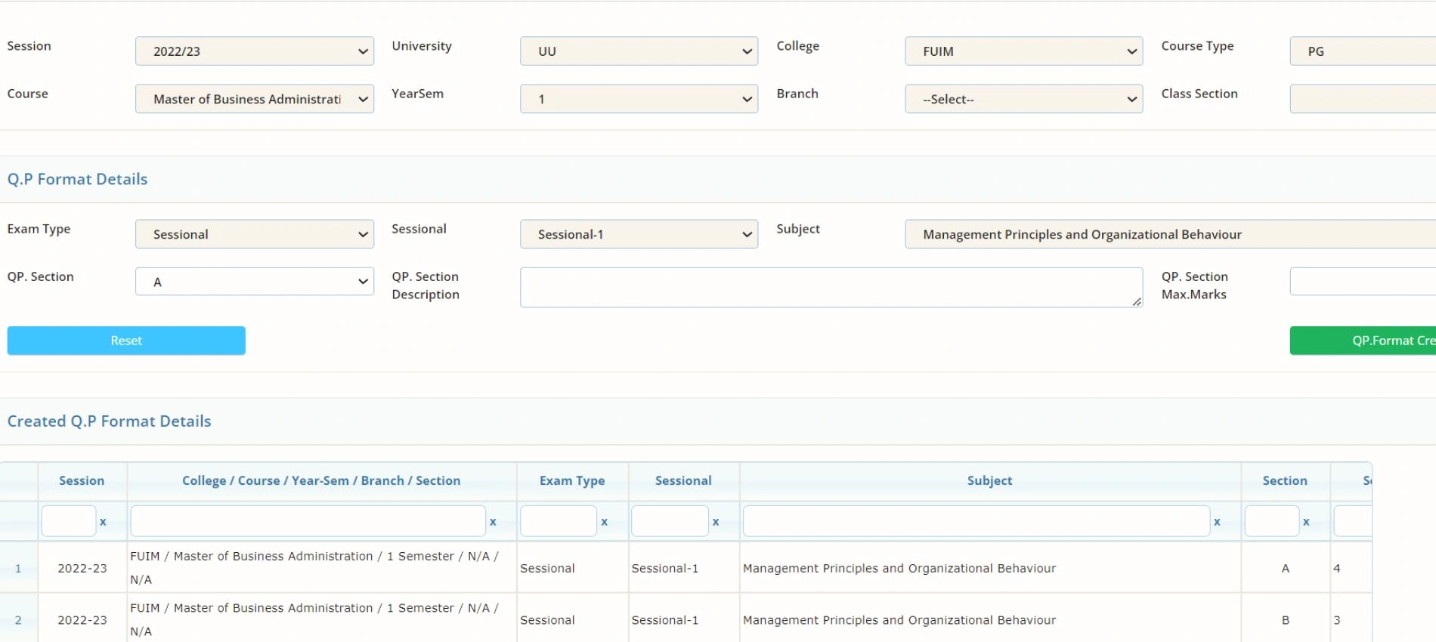1436x642 pixels.
Task: Click the value 3 cell in row 2
Action: 1351,620
